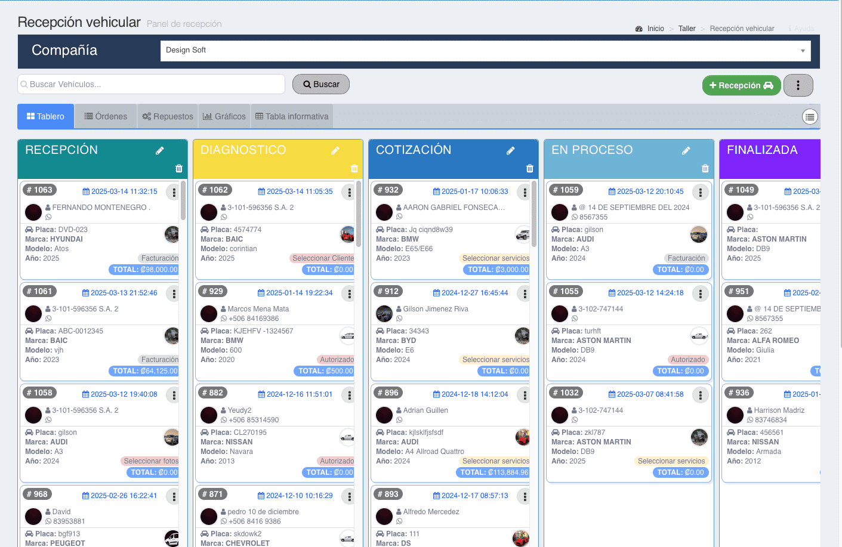842x547 pixels.
Task: Click the trash icon on COTIZACIÓN column
Action: (529, 169)
